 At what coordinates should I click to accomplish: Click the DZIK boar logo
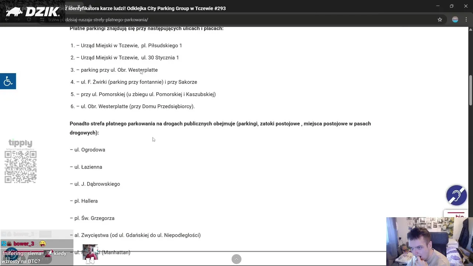33,11
